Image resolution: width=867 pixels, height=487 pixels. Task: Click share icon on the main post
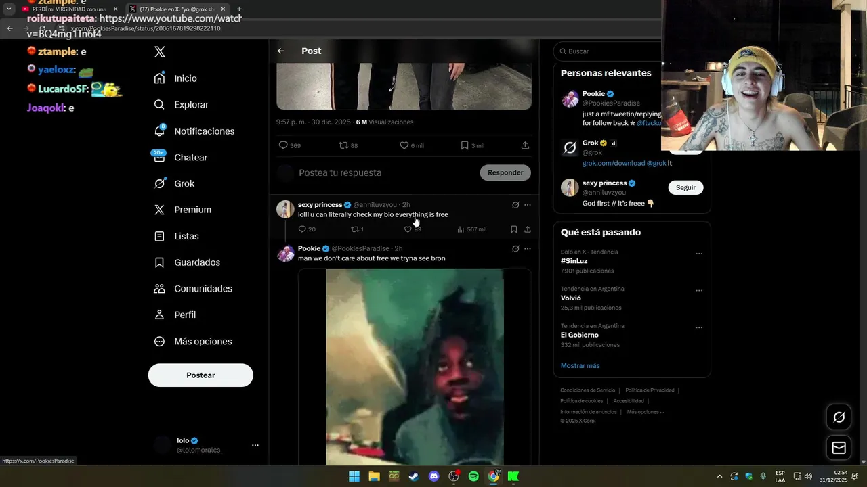click(x=525, y=145)
